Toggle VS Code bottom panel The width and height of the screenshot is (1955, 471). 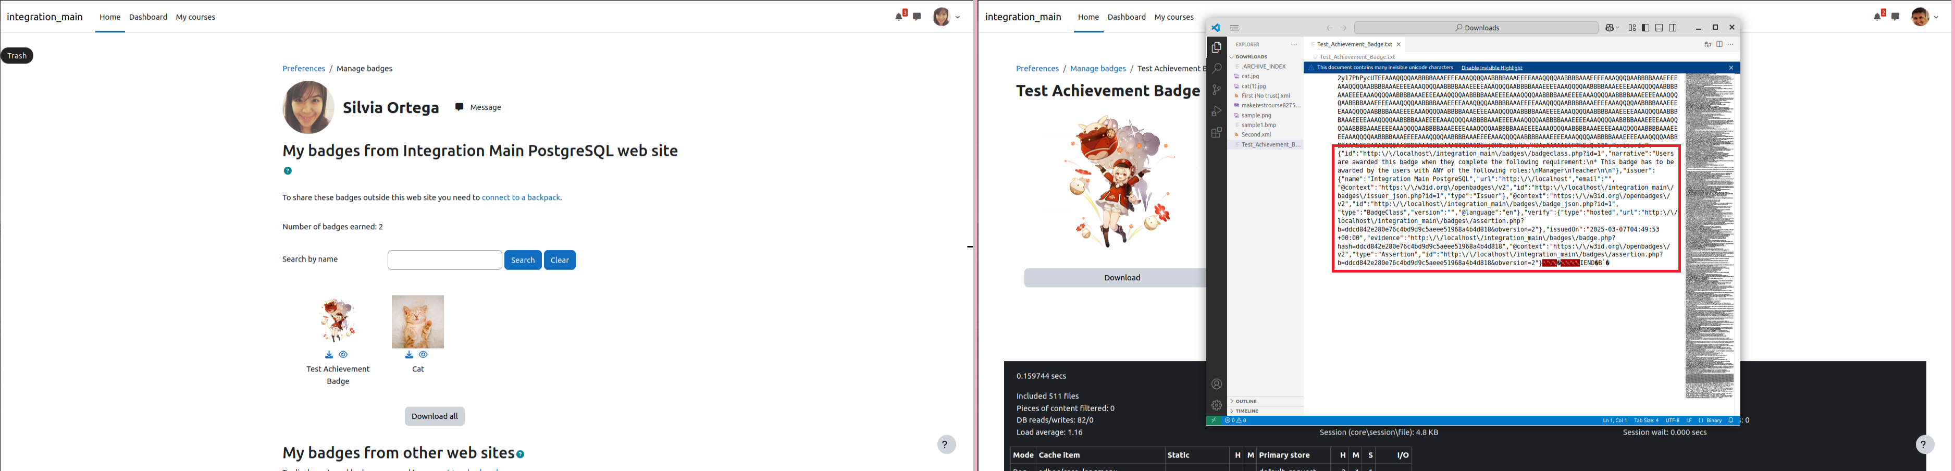[x=1659, y=28]
